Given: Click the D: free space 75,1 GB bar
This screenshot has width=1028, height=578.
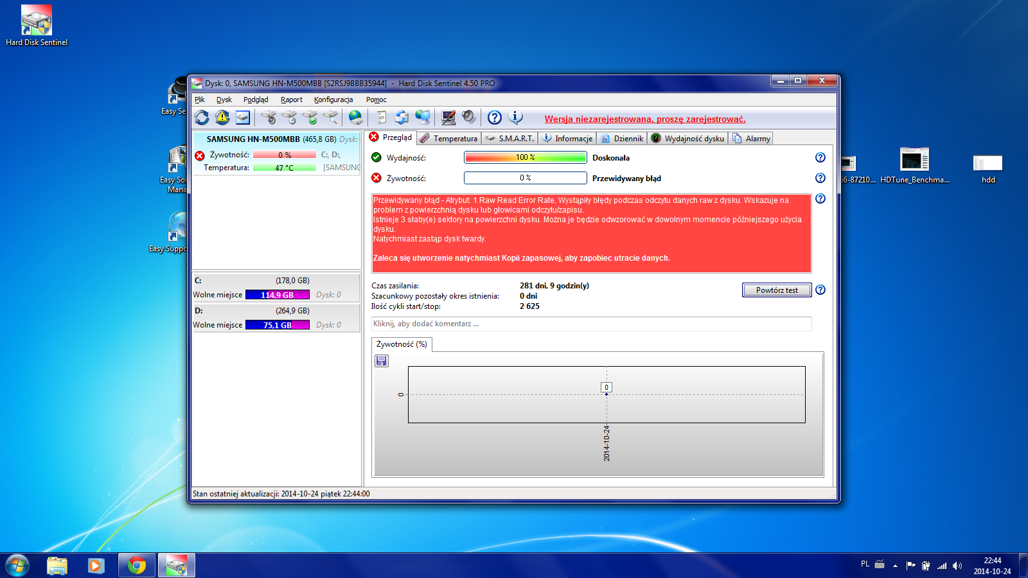Looking at the screenshot, I should (x=277, y=325).
